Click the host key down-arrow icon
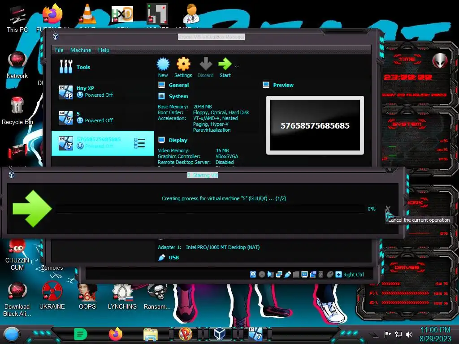Image resolution: width=459 pixels, height=344 pixels. pyautogui.click(x=338, y=275)
